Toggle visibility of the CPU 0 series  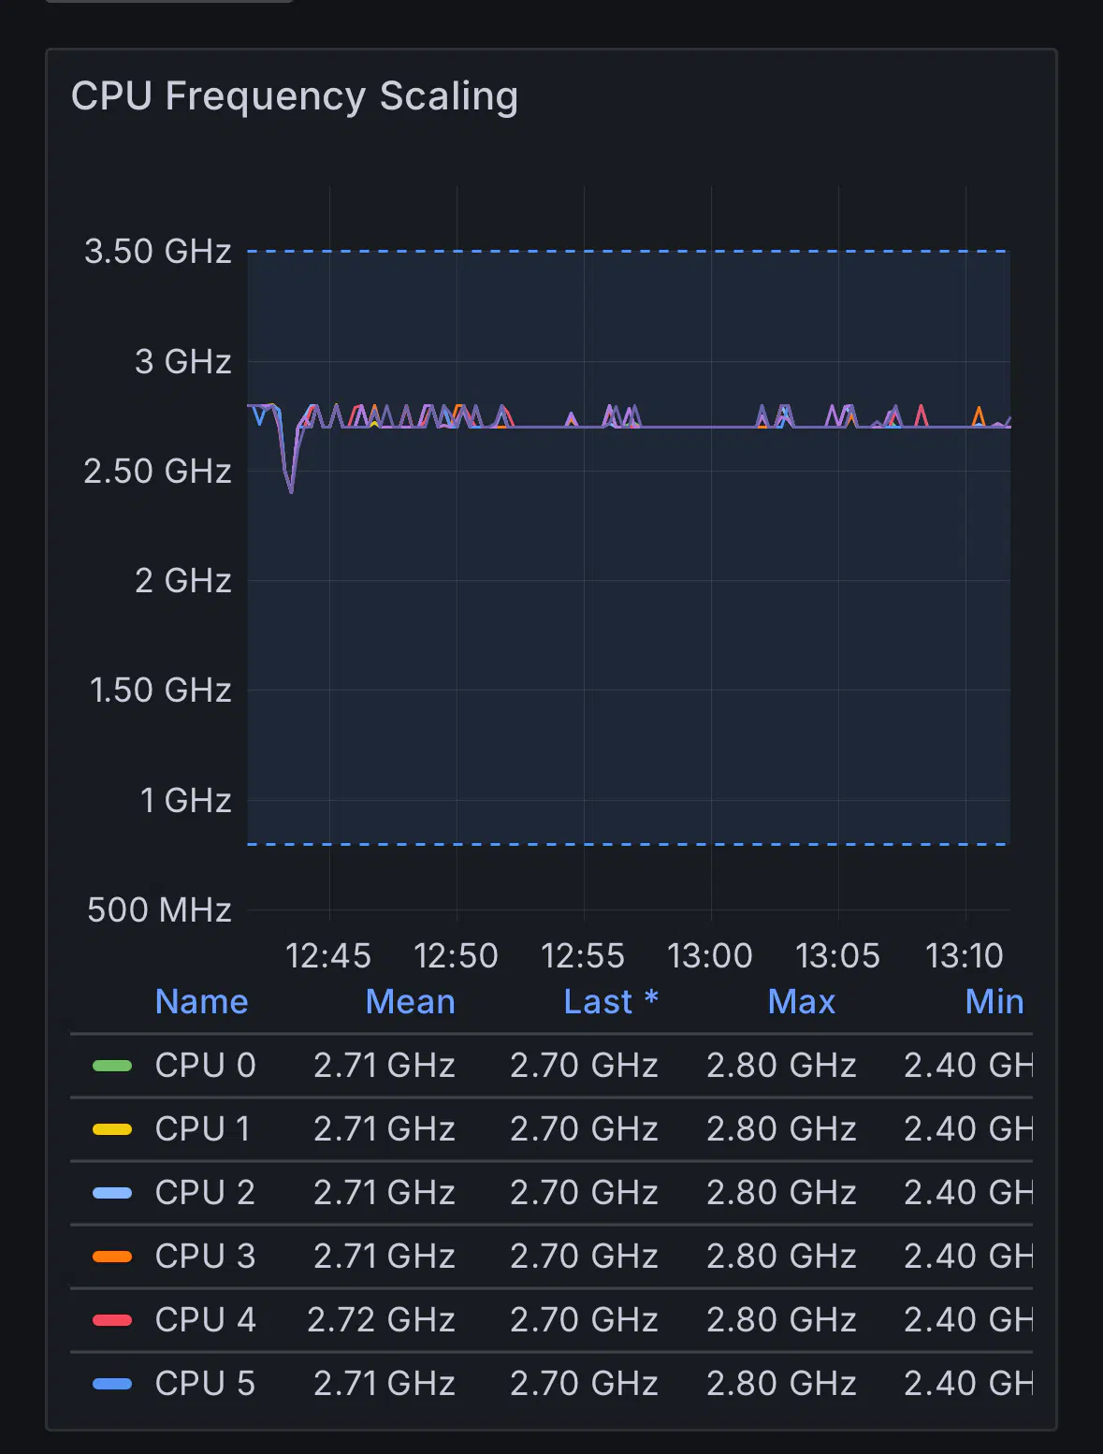pyautogui.click(x=205, y=1066)
